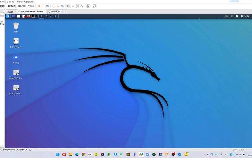Image resolution: width=252 pixels, height=158 pixels.
Task: Launch Firefox from the Kali panel
Action: pos(28,16)
